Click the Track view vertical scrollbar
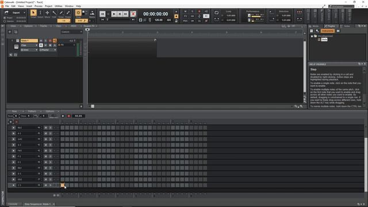Screen dimensions: 368x207 pos(305,67)
